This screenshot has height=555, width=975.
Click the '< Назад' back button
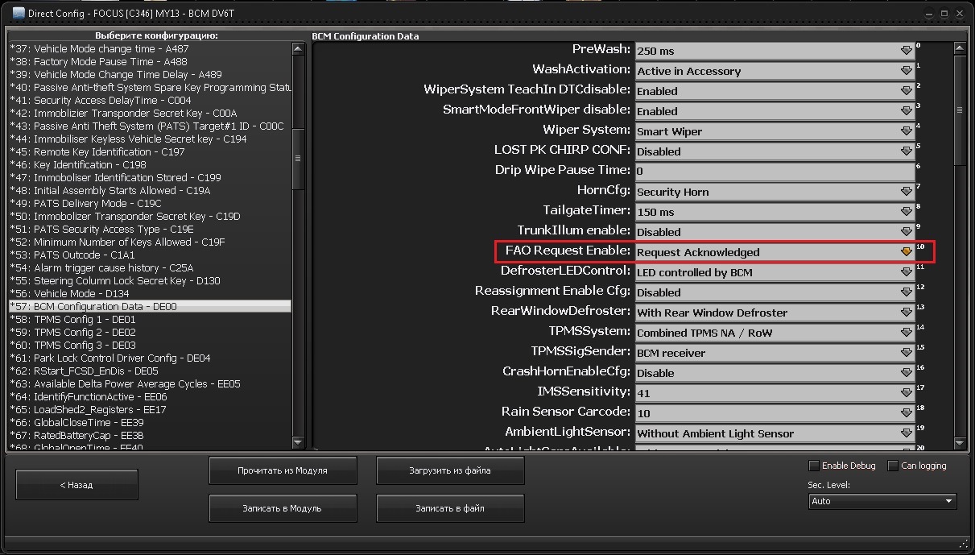[x=76, y=485]
